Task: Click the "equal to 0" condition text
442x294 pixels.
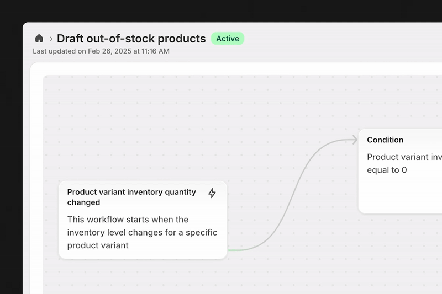Action: click(387, 170)
